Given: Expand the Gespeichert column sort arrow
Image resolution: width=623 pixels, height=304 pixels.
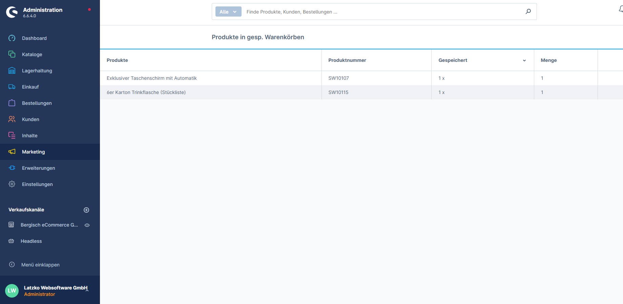Looking at the screenshot, I should tap(524, 61).
